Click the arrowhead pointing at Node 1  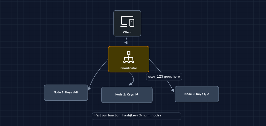click(x=89, y=88)
